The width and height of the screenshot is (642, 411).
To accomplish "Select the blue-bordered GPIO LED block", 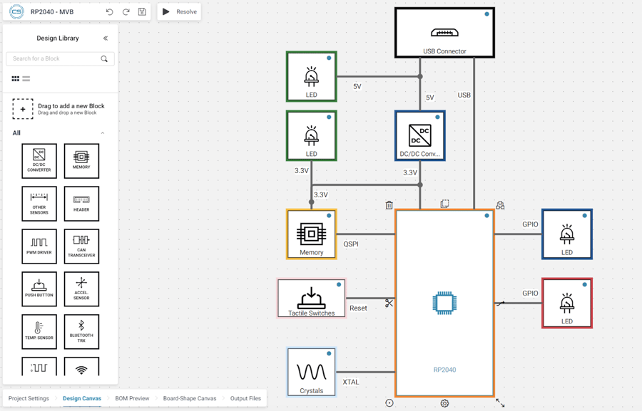I will [567, 234].
